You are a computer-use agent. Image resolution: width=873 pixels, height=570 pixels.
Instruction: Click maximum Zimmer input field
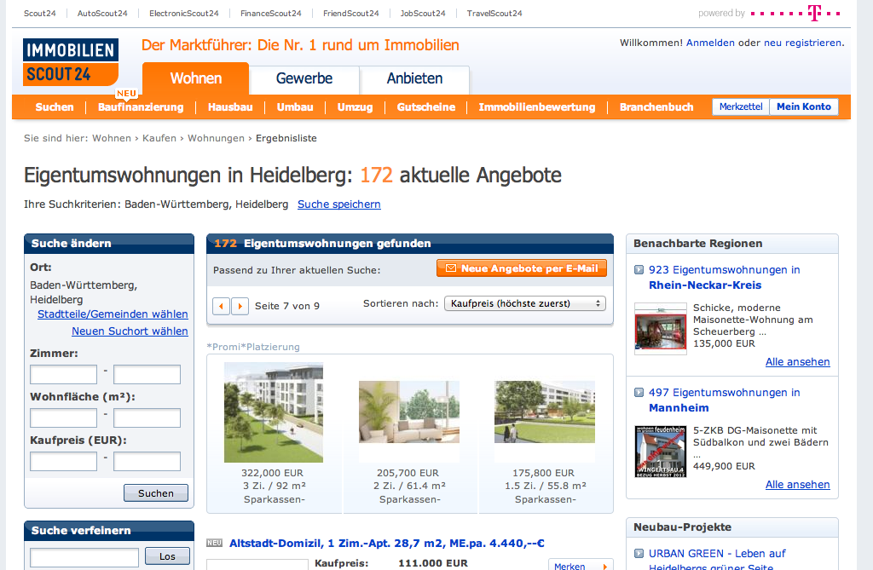[x=147, y=375]
